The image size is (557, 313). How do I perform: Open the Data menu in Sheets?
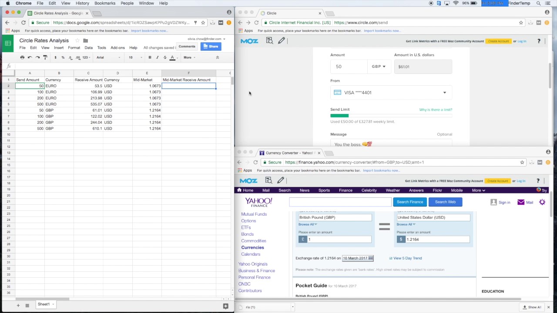(x=88, y=47)
